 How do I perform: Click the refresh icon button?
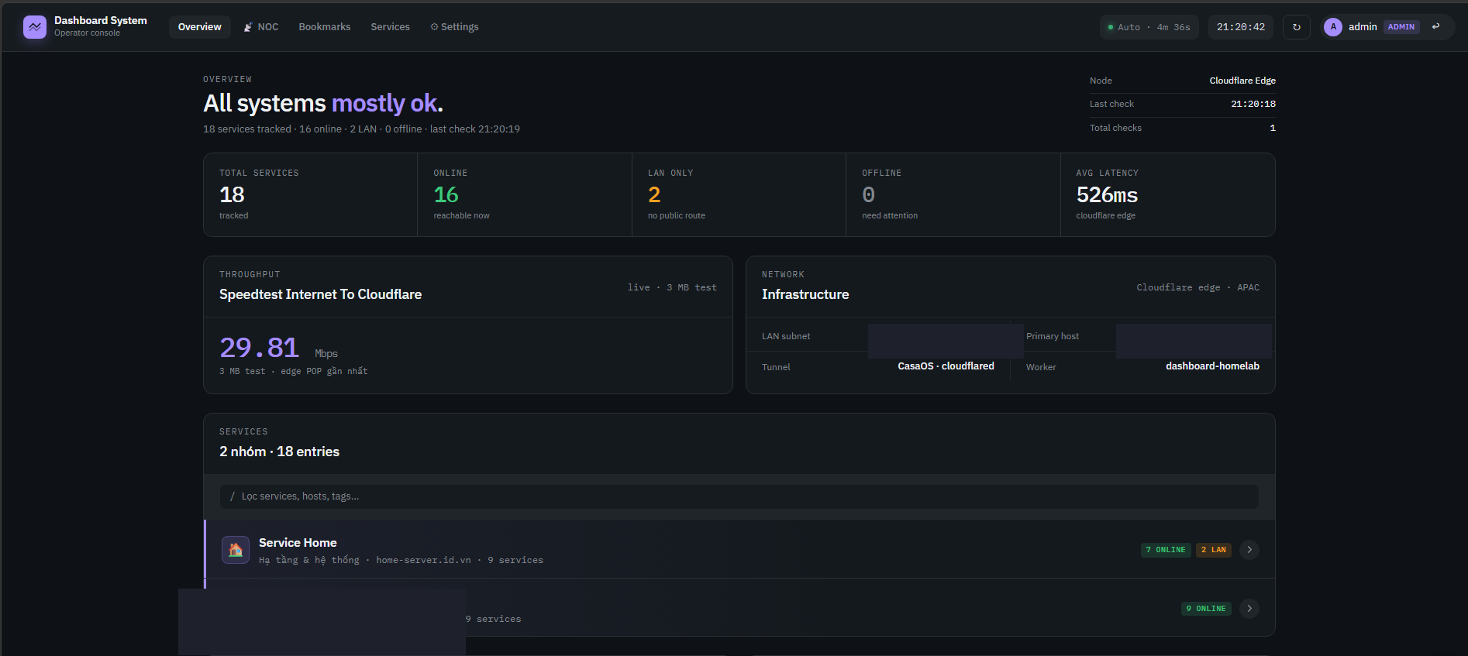click(x=1297, y=27)
